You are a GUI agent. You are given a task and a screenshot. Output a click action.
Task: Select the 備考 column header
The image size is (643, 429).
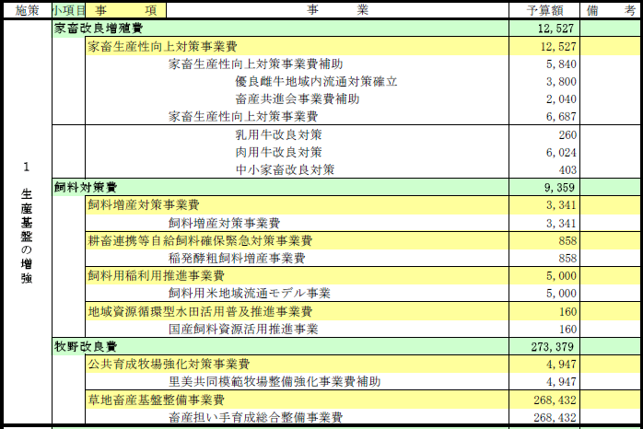tap(611, 10)
